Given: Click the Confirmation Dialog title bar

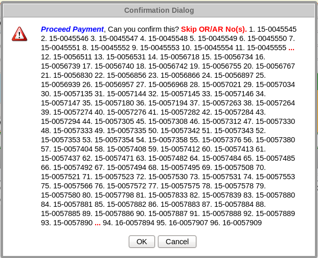Looking at the screenshot, I should (159, 9).
